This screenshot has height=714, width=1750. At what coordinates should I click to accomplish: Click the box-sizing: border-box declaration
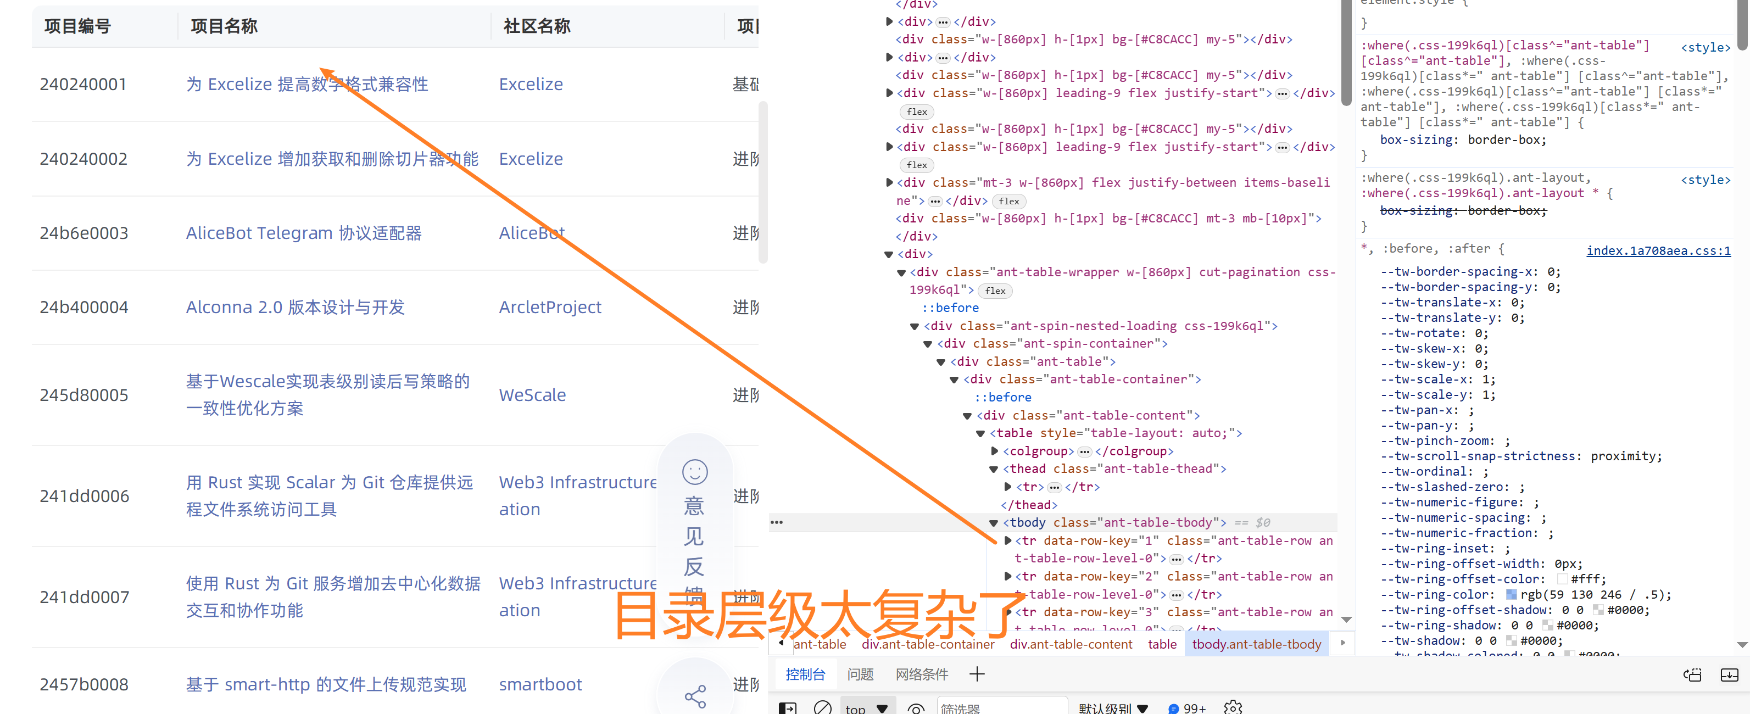pyautogui.click(x=1463, y=140)
